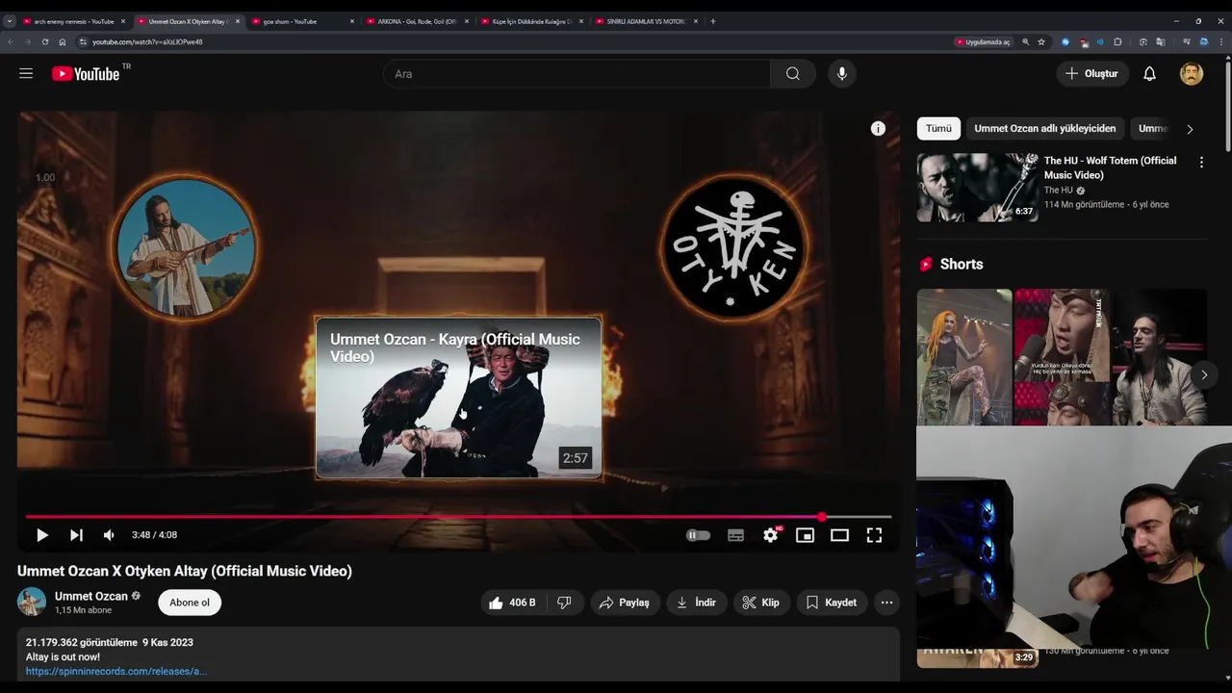Dislike the video

pyautogui.click(x=564, y=603)
